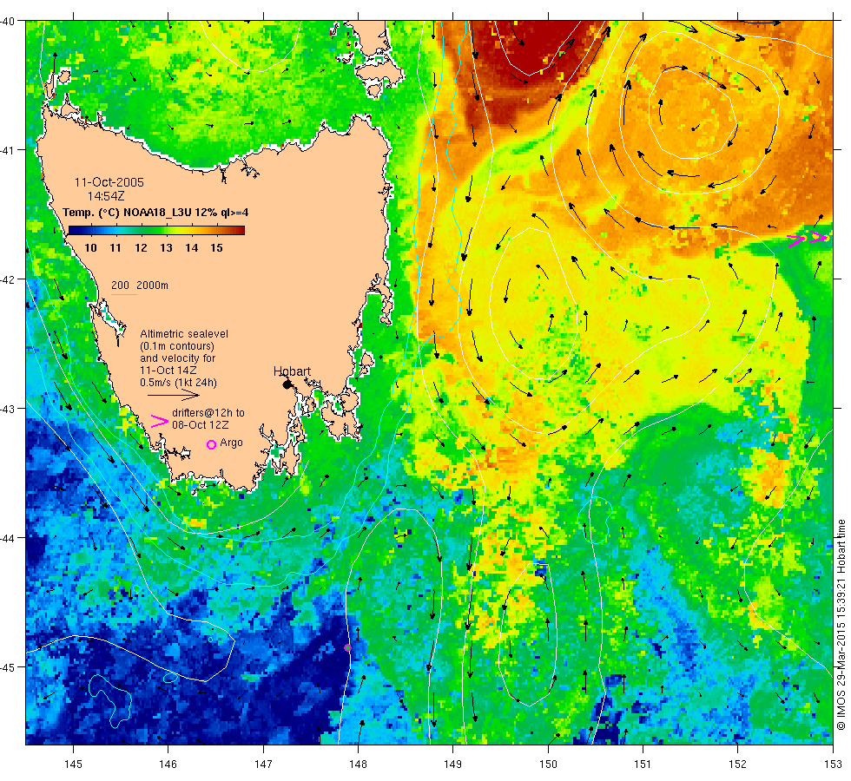Click the color bar label '13'

click(166, 248)
